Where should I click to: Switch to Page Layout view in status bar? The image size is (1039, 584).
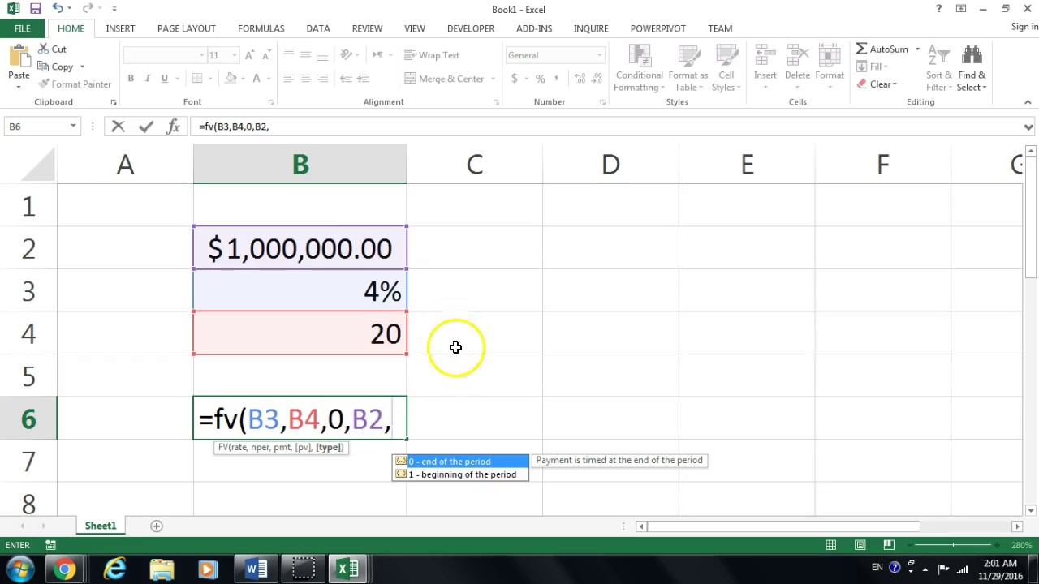tap(860, 545)
